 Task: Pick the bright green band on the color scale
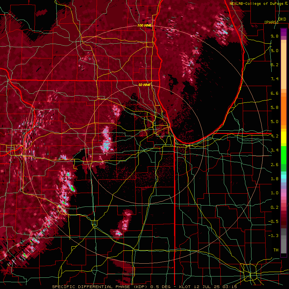click(x=284, y=155)
